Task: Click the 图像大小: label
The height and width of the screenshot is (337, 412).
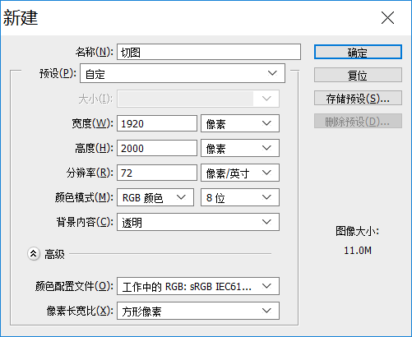Action: pos(357,231)
